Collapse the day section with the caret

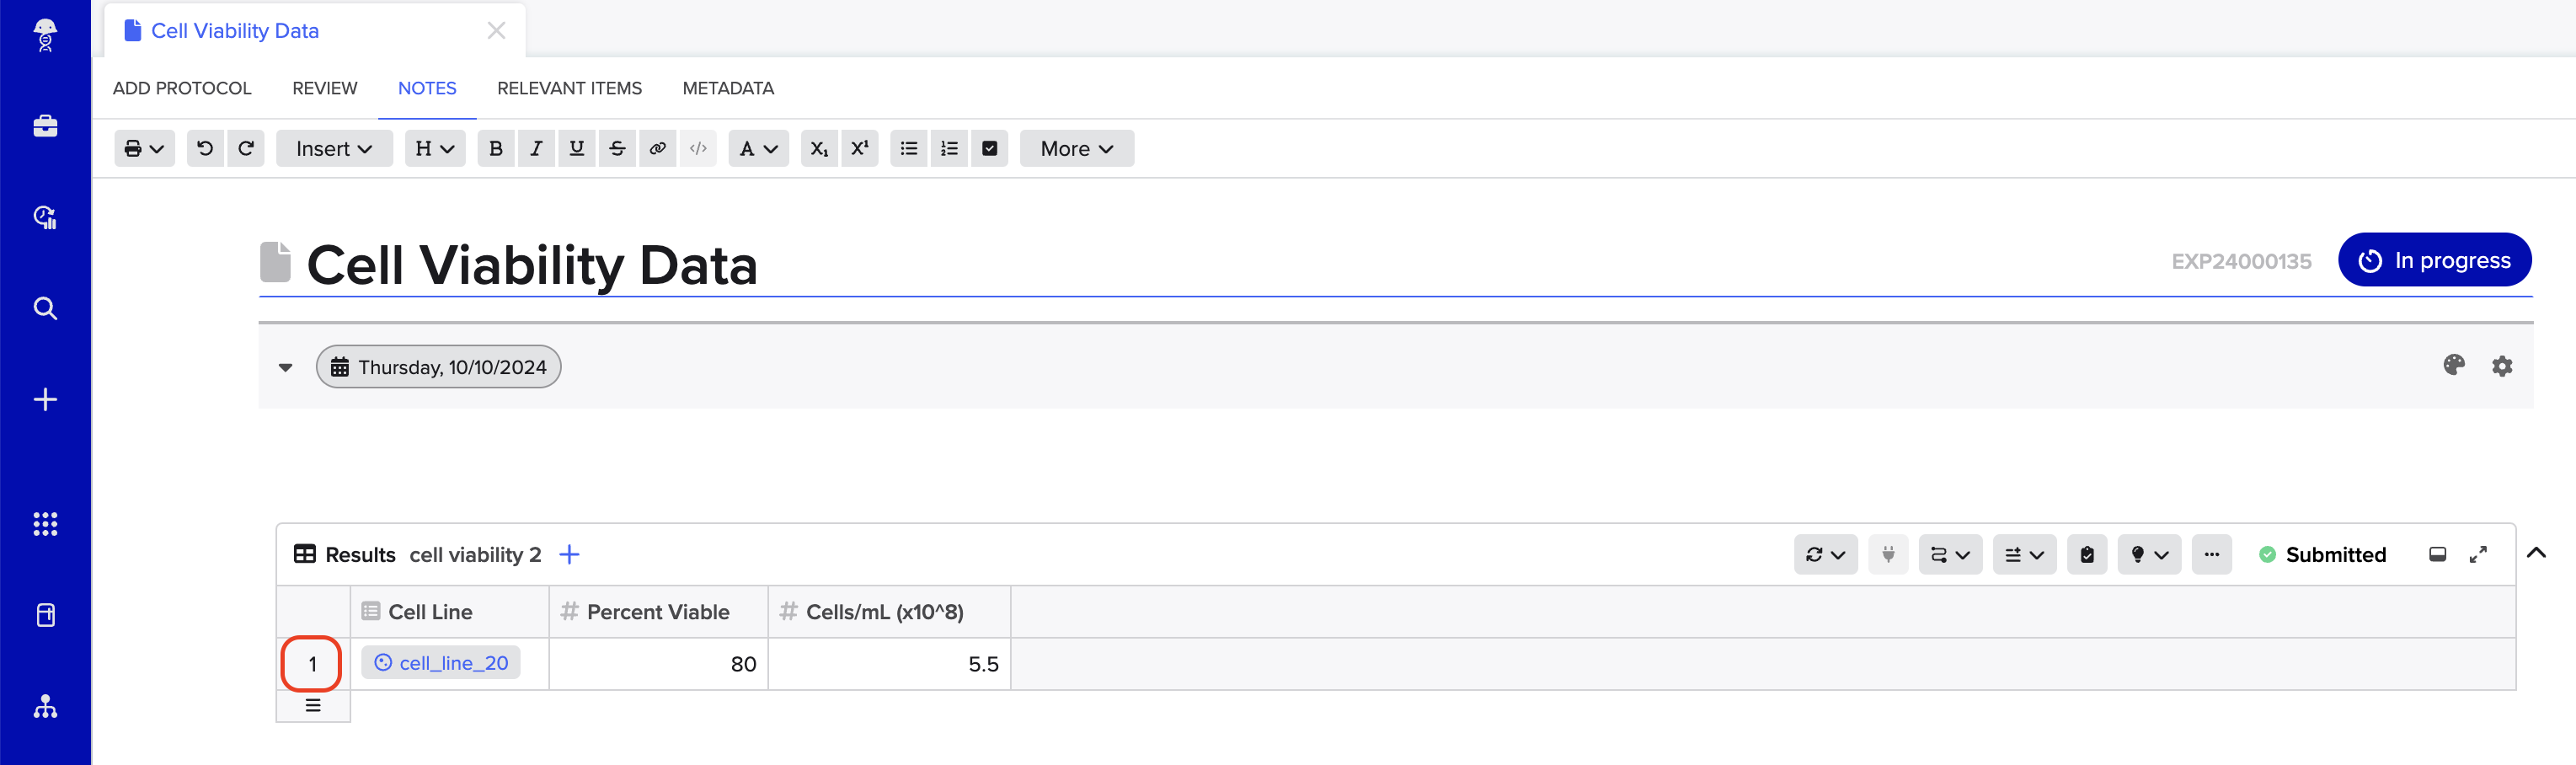(x=286, y=367)
